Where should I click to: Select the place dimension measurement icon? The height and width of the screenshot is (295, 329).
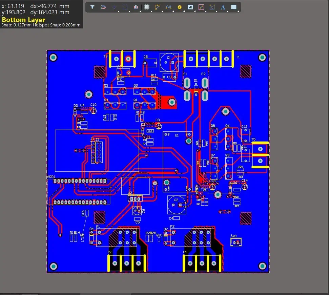212,7
